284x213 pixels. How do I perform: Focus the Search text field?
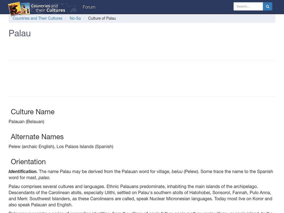pyautogui.click(x=248, y=6)
